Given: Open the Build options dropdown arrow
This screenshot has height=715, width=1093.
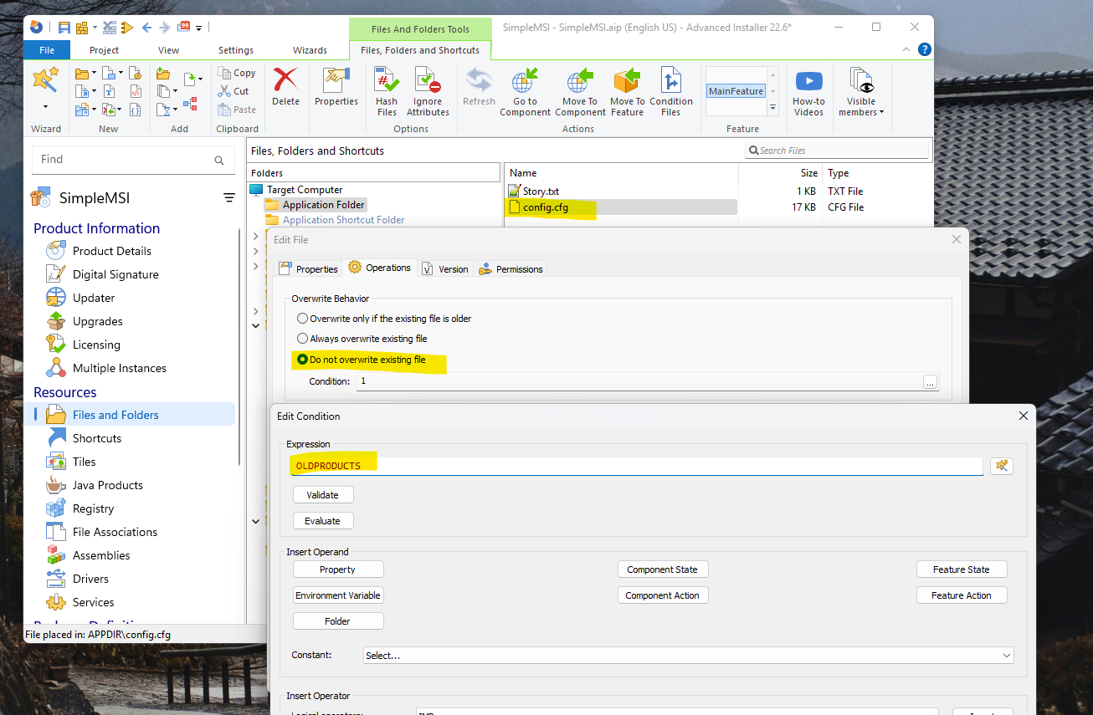Looking at the screenshot, I should click(x=95, y=28).
